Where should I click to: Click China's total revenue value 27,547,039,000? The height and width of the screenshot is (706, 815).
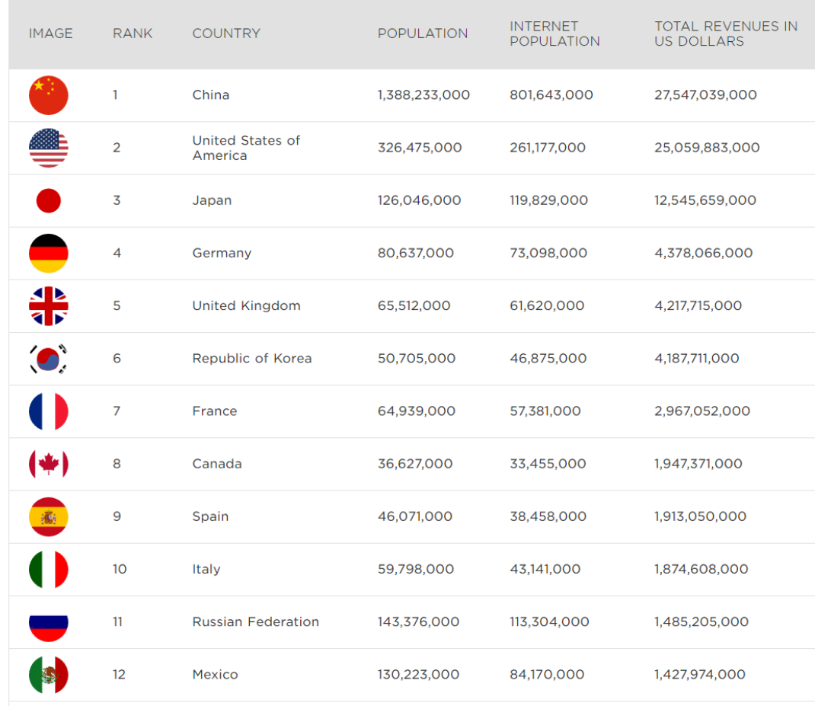[x=705, y=95]
